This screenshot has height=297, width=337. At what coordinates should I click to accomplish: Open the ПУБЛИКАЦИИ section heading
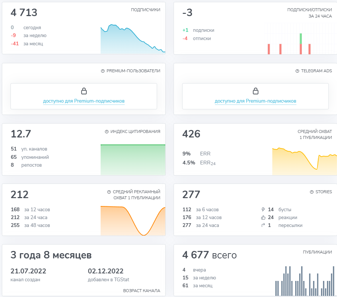(317, 252)
